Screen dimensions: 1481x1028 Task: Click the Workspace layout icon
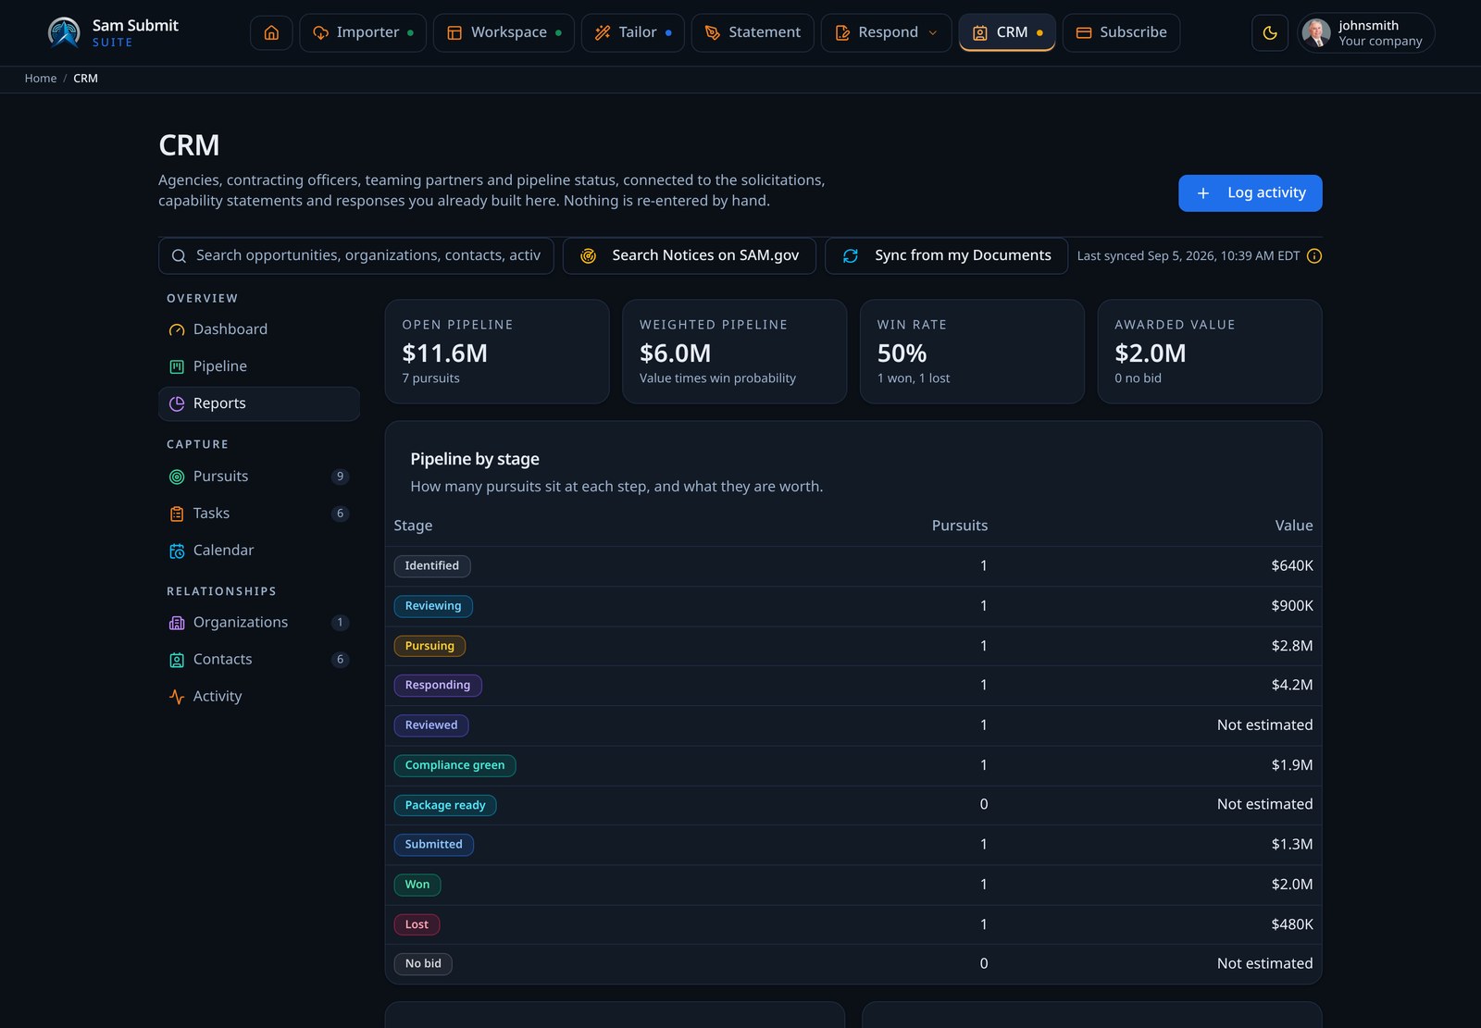[454, 32]
